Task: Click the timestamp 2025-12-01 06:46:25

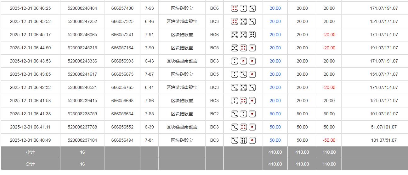Action: pos(30,8)
